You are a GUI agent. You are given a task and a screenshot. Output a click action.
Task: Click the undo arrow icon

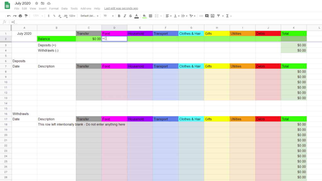pyautogui.click(x=9, y=16)
